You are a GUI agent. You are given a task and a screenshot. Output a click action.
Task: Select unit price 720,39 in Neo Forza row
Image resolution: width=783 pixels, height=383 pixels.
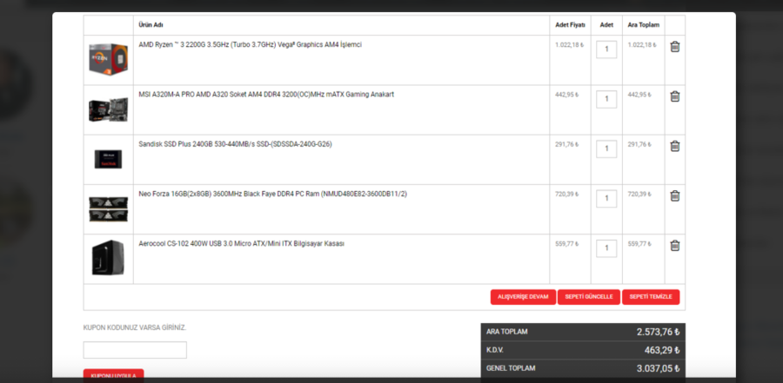click(566, 194)
